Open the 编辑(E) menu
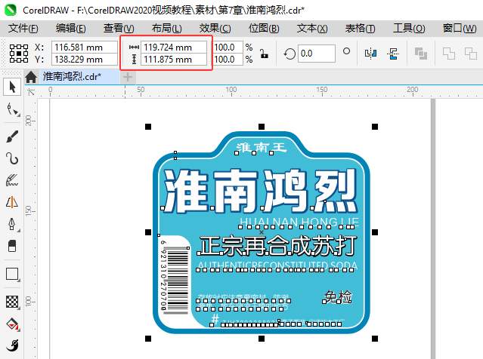Screen dimensions: 483x359 tap(71, 28)
